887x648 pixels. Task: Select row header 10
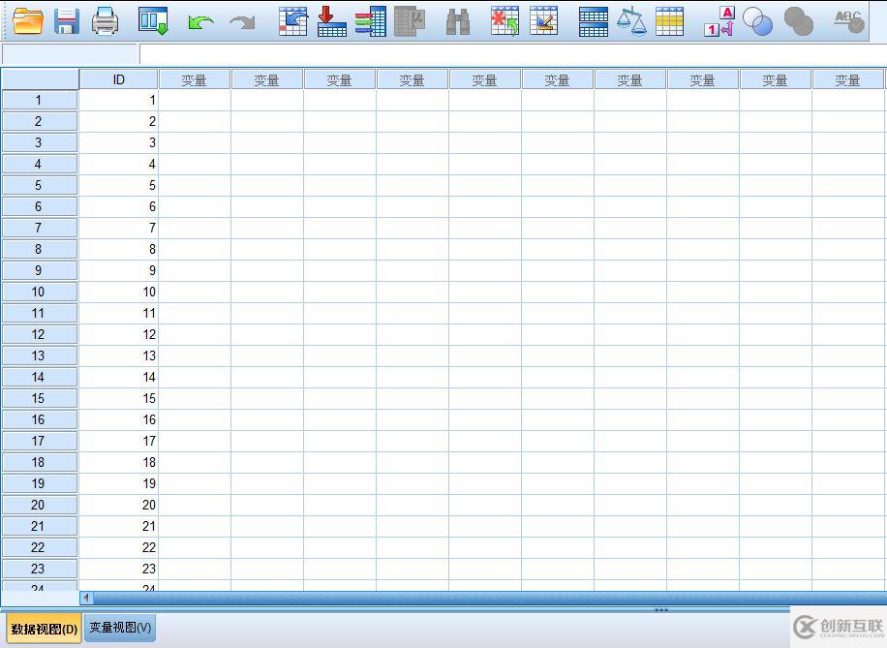click(x=40, y=292)
